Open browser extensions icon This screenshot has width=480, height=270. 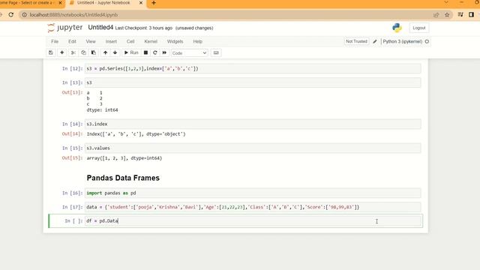(x=460, y=15)
